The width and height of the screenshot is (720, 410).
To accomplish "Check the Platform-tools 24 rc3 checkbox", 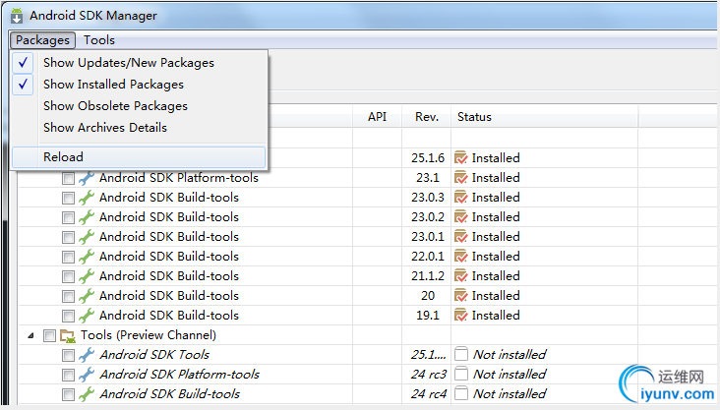I will [x=68, y=376].
